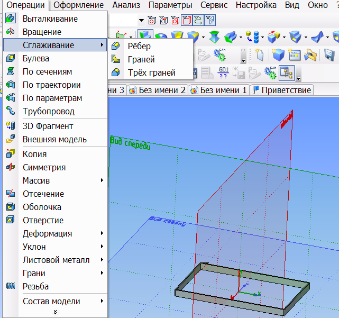Select Трубопровод from the operations menu
This screenshot has height=318, width=339.
pos(48,112)
